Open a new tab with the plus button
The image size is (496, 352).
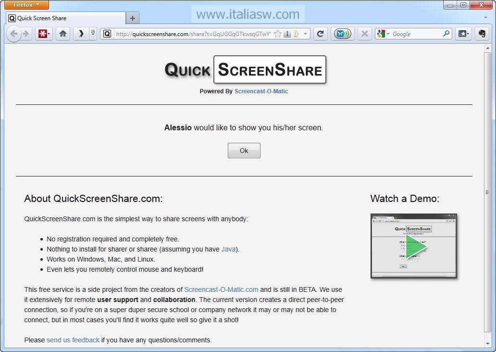click(x=133, y=18)
